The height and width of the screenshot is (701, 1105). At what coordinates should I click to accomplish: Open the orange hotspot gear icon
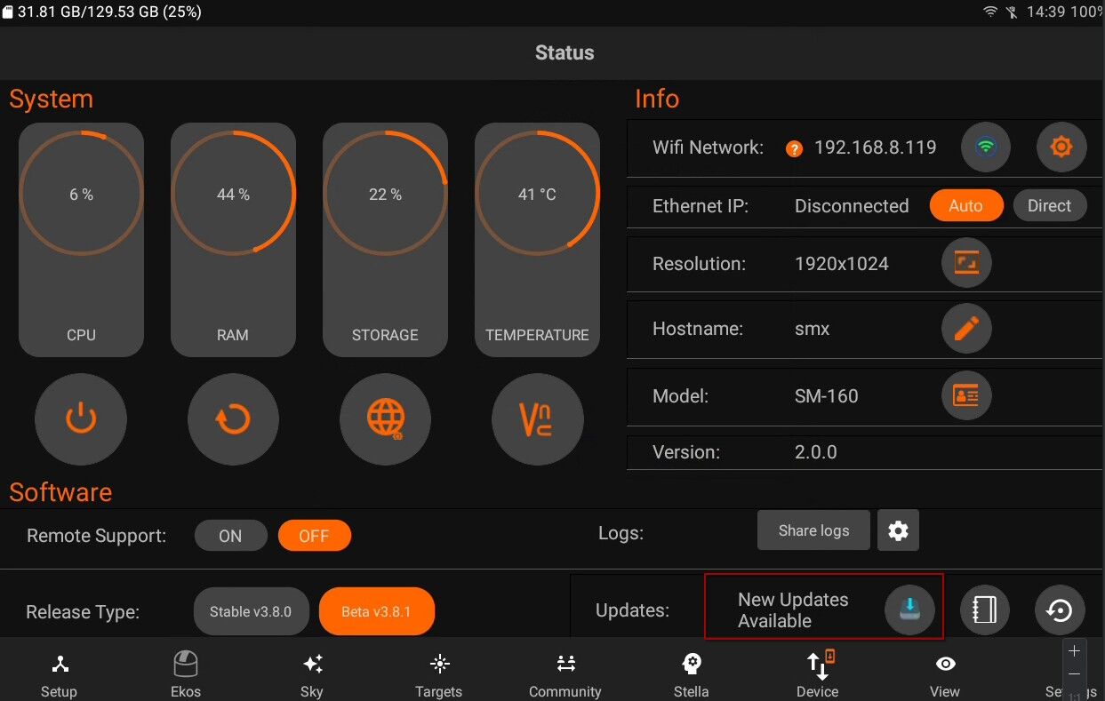point(1061,147)
